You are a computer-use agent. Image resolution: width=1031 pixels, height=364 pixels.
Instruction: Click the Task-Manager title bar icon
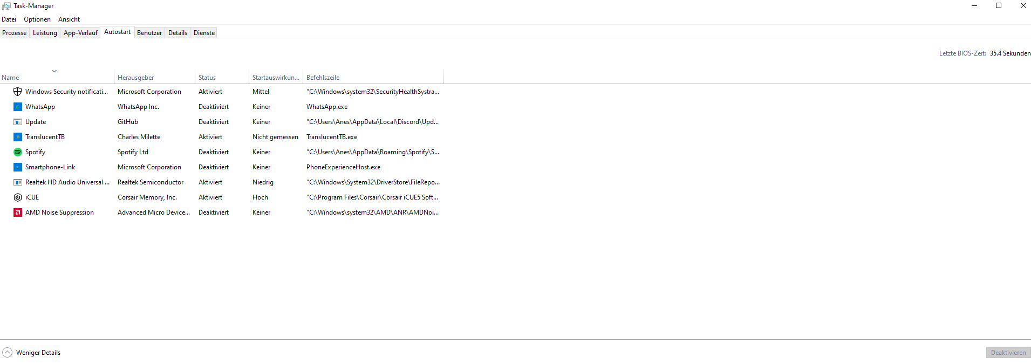[6, 6]
